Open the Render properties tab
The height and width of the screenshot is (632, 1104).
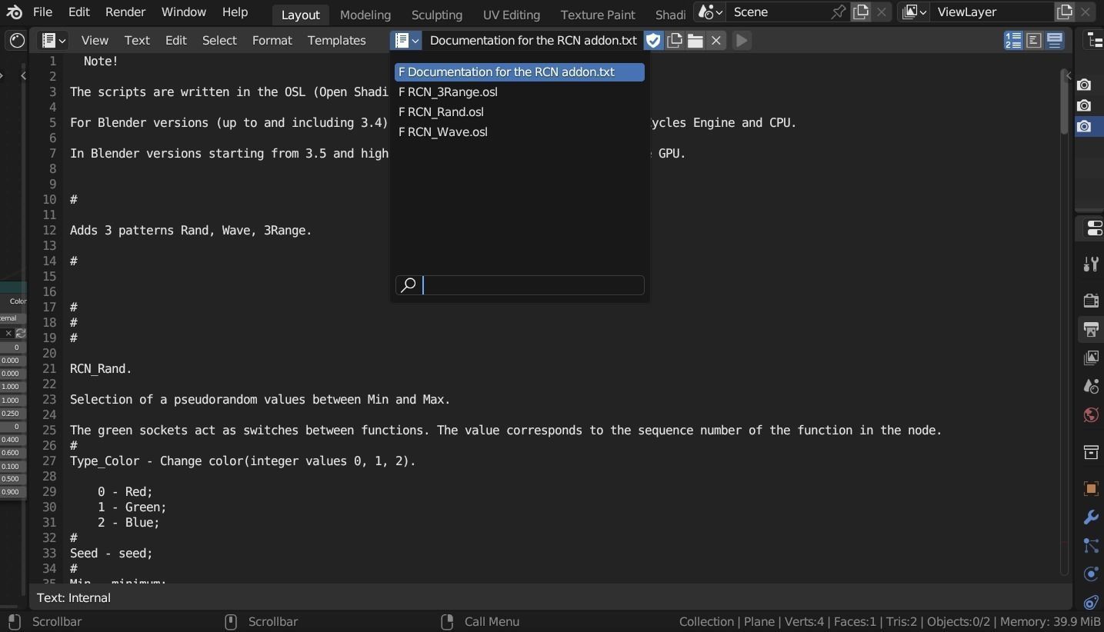tap(1091, 301)
